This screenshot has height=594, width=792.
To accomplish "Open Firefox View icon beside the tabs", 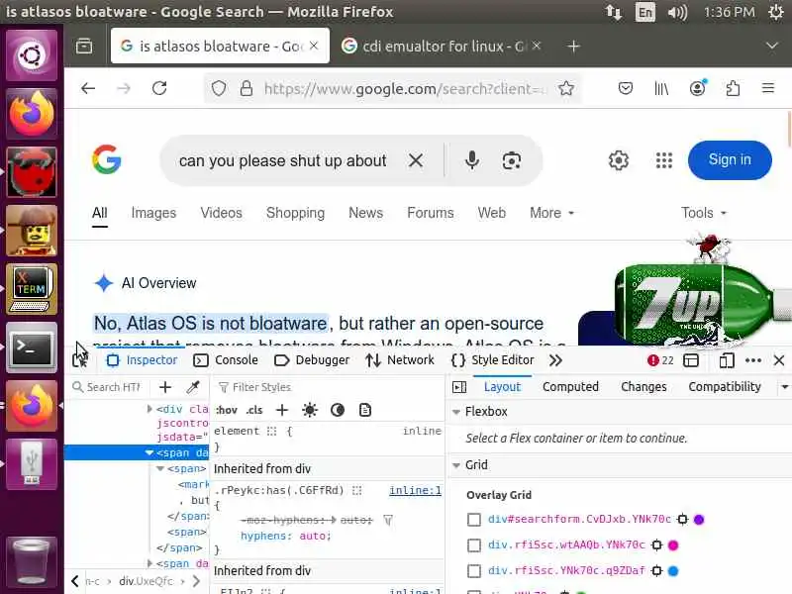I will [84, 47].
